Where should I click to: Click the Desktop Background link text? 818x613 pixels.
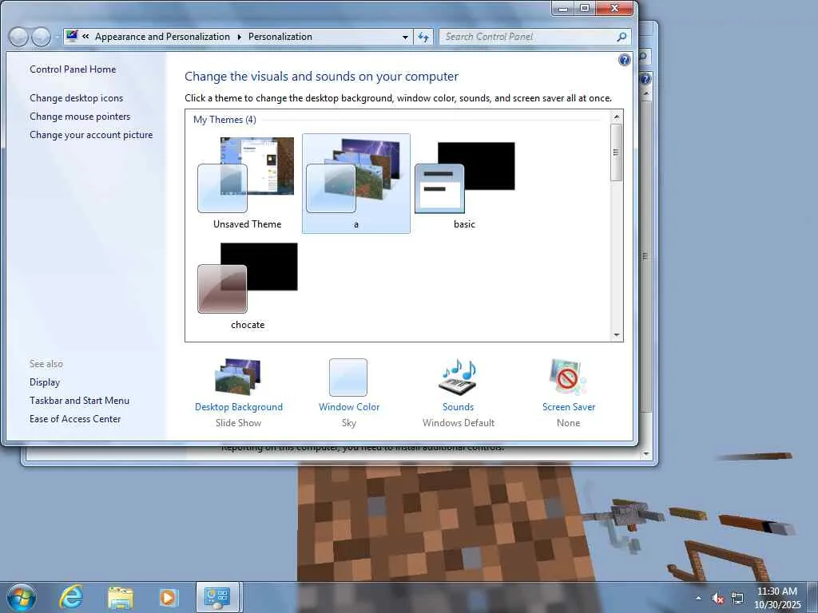tap(238, 406)
